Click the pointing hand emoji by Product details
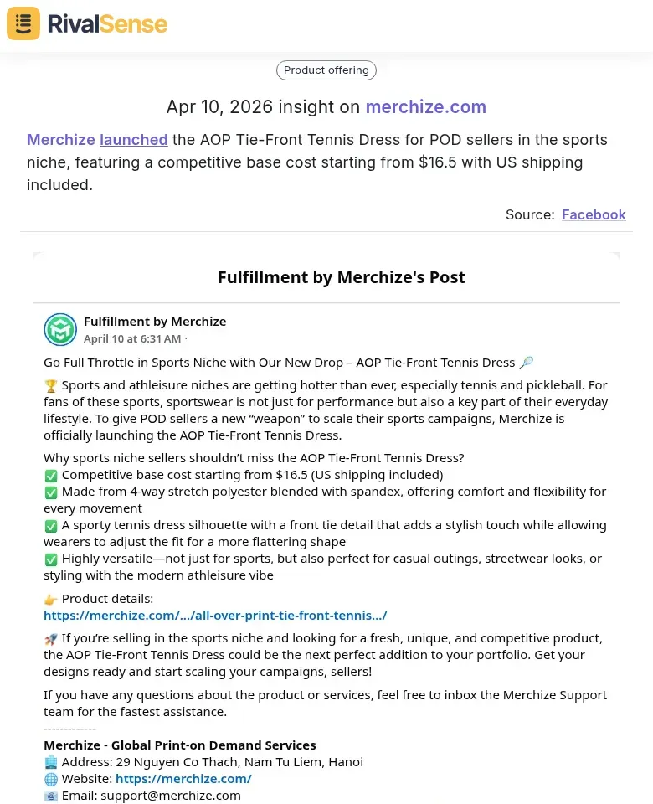Screen dimensions: 653x804 (x=51, y=599)
